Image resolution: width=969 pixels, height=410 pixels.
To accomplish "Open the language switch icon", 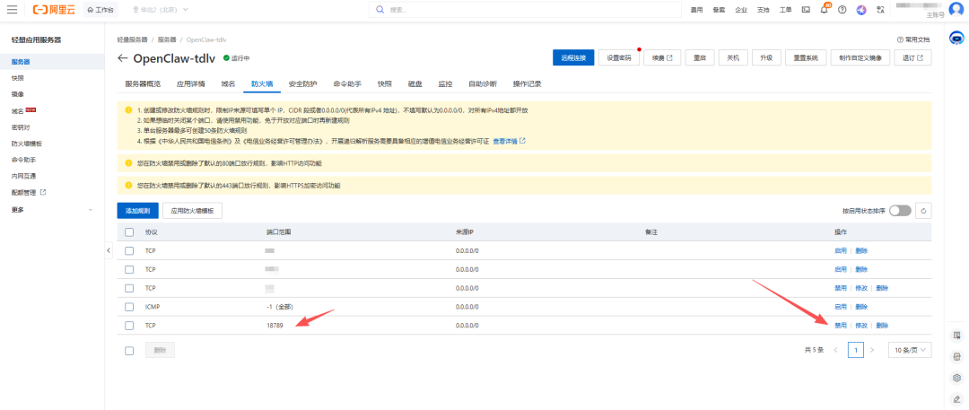I will tap(880, 9).
